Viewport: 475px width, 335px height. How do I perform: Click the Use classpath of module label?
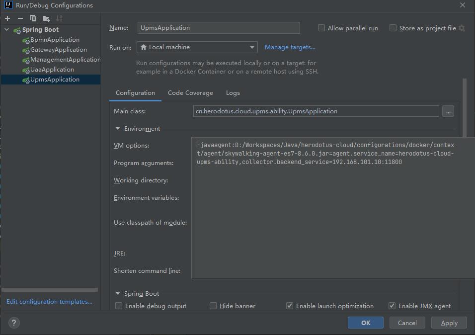[150, 223]
